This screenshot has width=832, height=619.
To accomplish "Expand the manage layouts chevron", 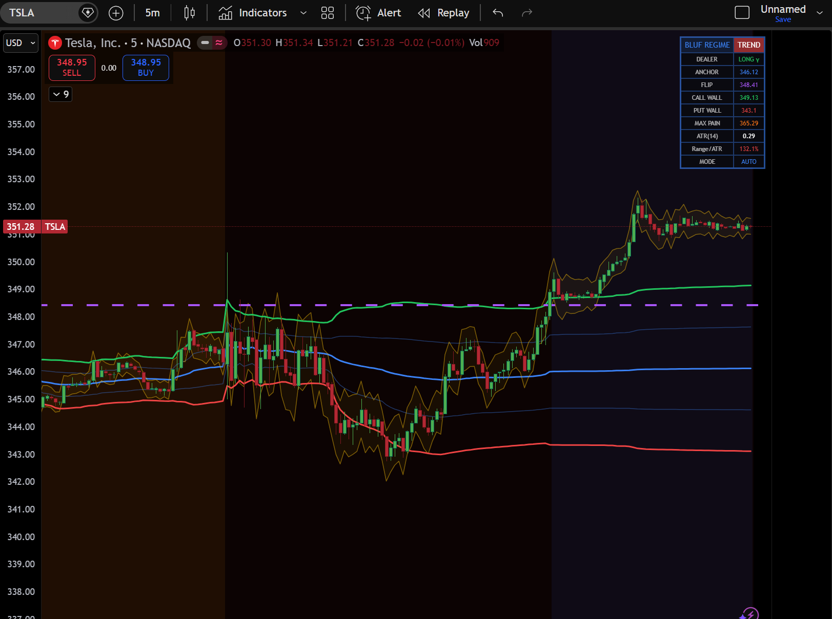I will coord(820,13).
